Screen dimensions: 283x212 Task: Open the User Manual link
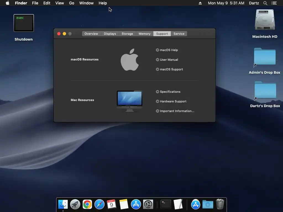169,60
